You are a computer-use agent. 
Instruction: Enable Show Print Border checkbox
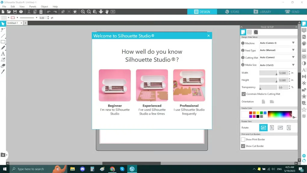(243, 140)
